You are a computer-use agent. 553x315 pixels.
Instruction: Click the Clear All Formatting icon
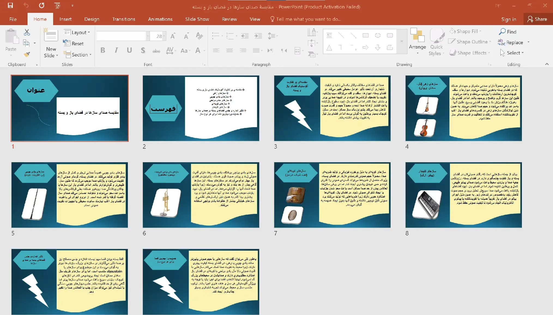[200, 36]
